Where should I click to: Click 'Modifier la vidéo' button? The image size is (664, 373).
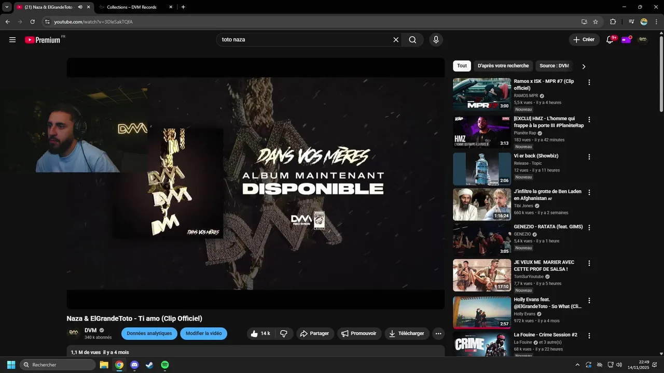tap(203, 334)
